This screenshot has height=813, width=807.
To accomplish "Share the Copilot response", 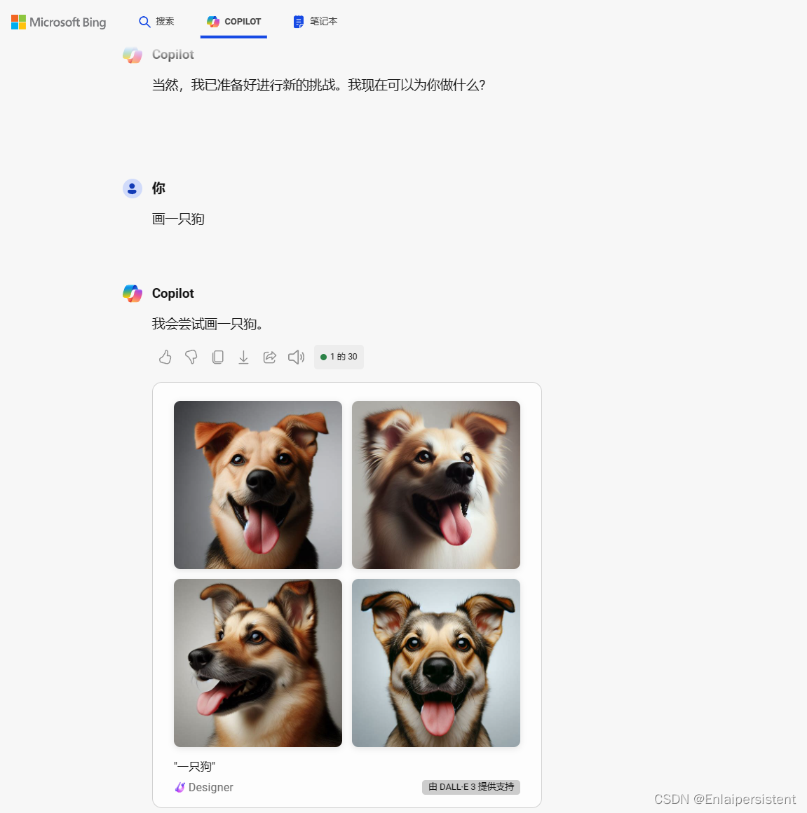I will 270,357.
